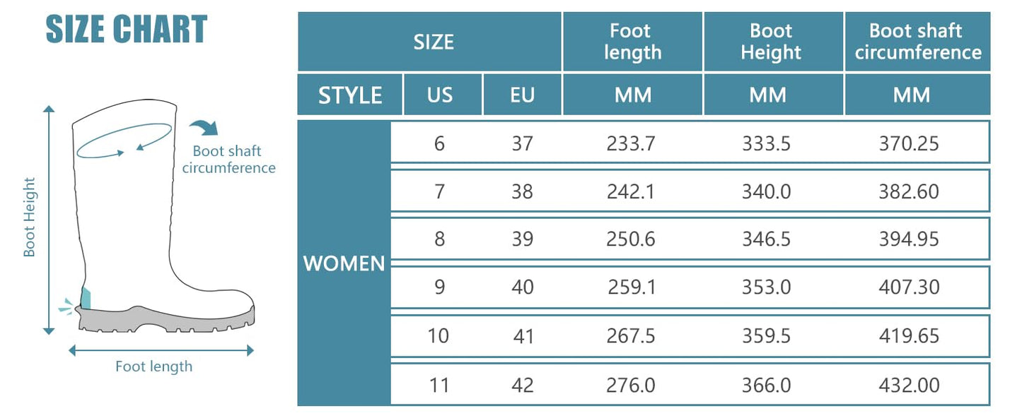This screenshot has width=1022, height=418.
Task: Select the SIZE column header
Action: (433, 42)
